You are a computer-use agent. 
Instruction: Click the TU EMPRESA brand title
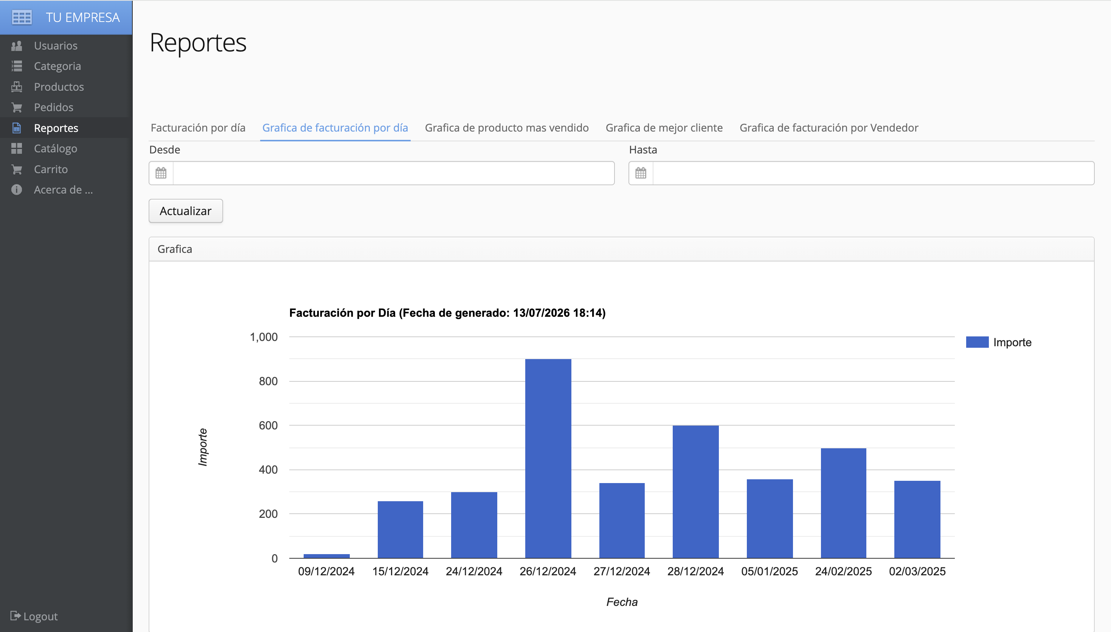click(83, 17)
